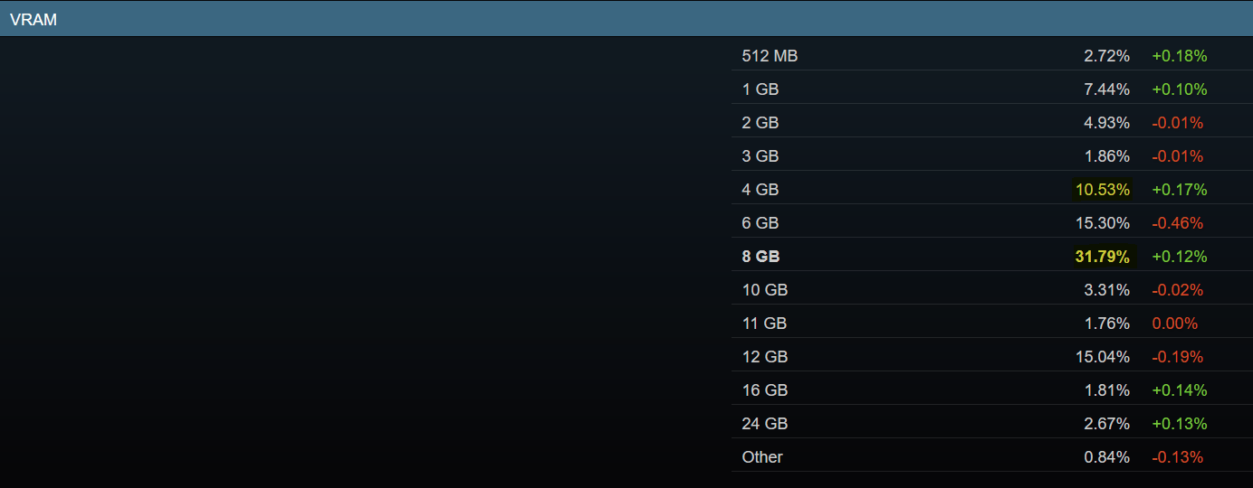This screenshot has width=1253, height=488.
Task: Click the 2 GB row label
Action: tap(760, 123)
